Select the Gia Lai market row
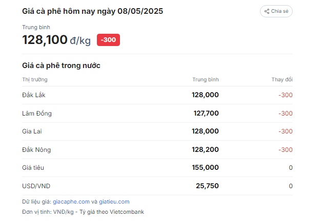 point(157,131)
